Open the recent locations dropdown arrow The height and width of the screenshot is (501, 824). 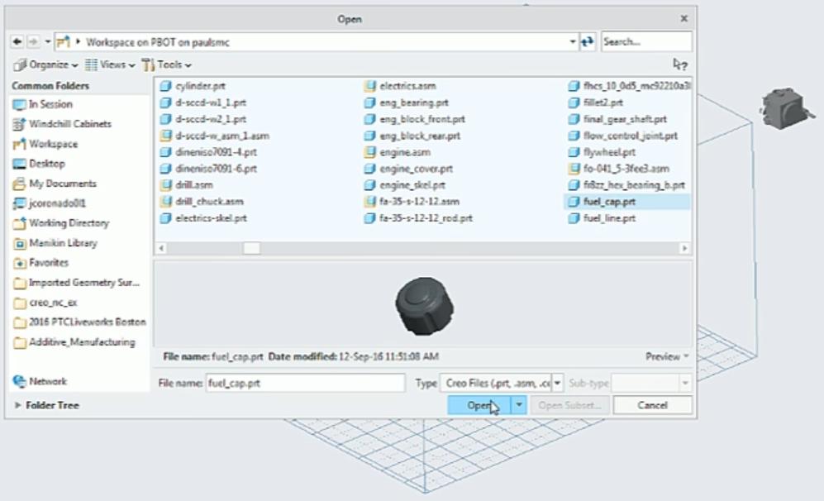tap(47, 41)
